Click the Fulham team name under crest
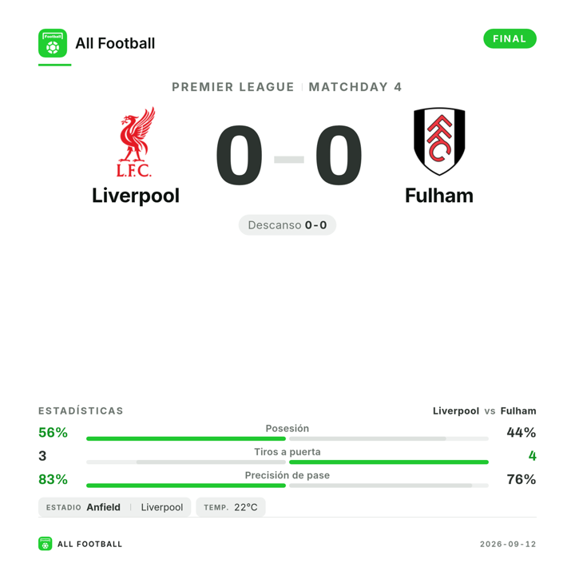 [439, 196]
